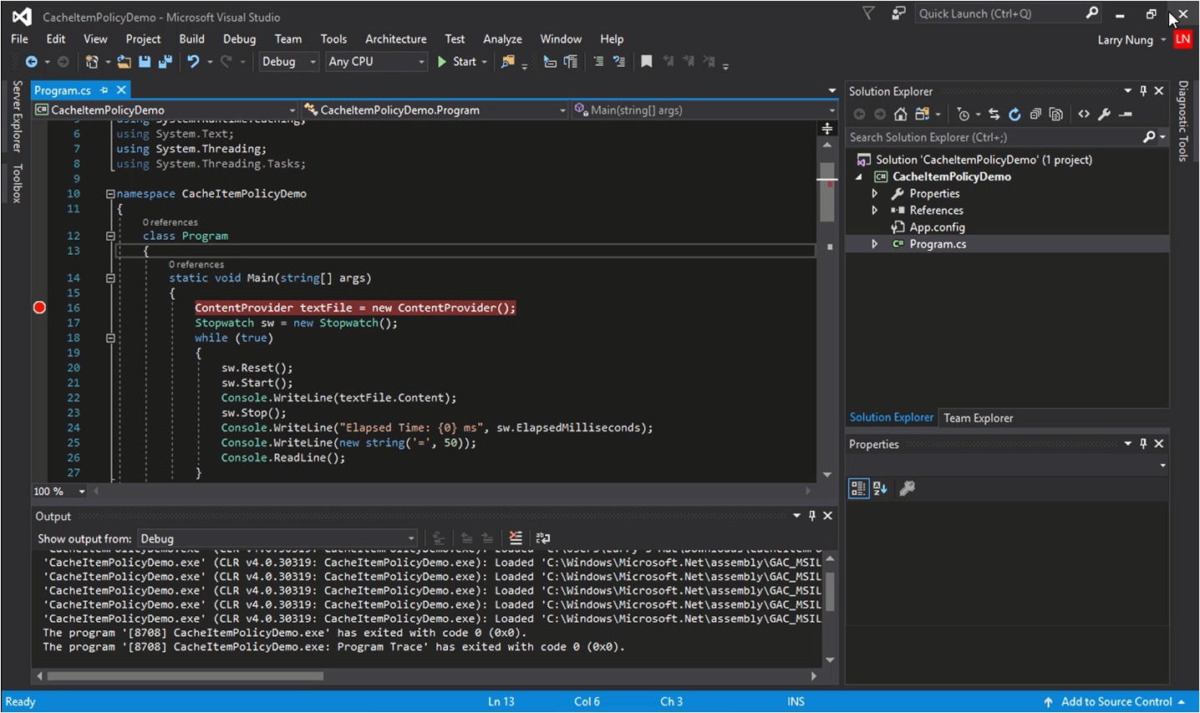
Task: Expand the References node in Solution Explorer
Action: pos(875,210)
